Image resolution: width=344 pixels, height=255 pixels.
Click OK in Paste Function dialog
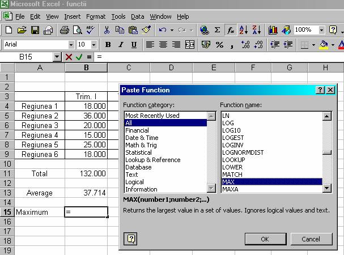click(265, 239)
